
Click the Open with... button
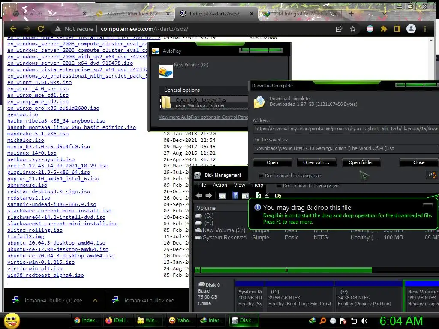pos(316,162)
